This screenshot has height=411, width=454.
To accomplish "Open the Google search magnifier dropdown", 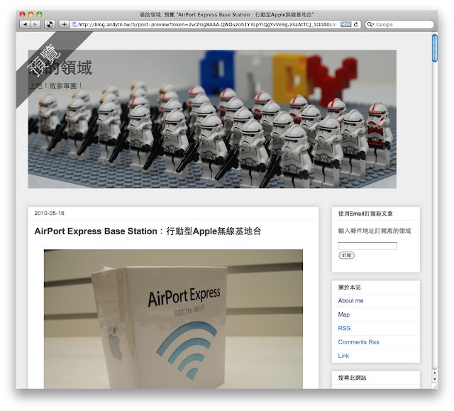I will (370, 25).
